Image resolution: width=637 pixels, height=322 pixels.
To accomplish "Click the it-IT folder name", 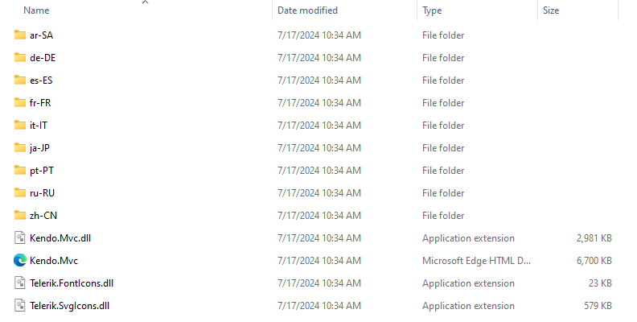I will click(39, 126).
